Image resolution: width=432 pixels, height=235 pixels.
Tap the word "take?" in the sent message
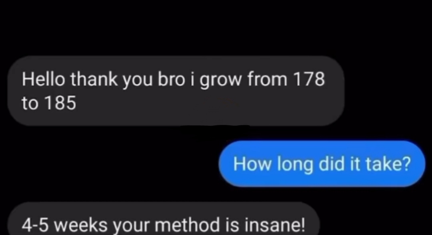tap(388, 164)
